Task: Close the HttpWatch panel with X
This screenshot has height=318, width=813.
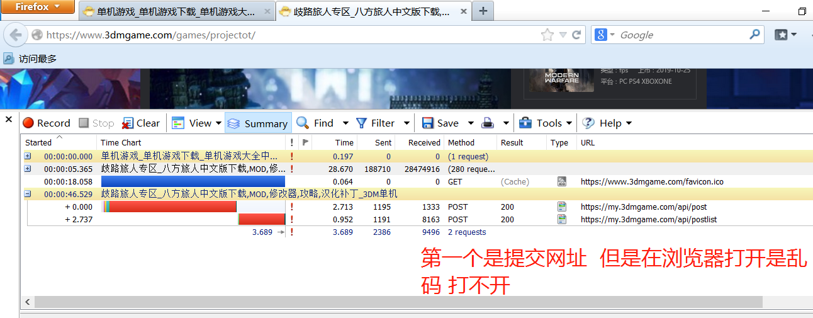Action: (x=9, y=119)
